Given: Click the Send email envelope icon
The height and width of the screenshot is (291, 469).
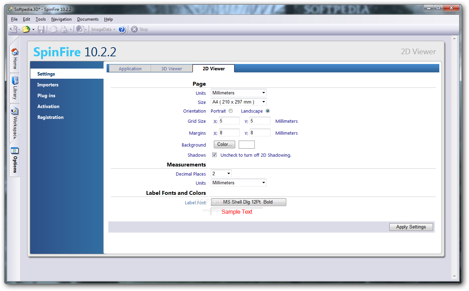Looking at the screenshot, I should (53, 29).
